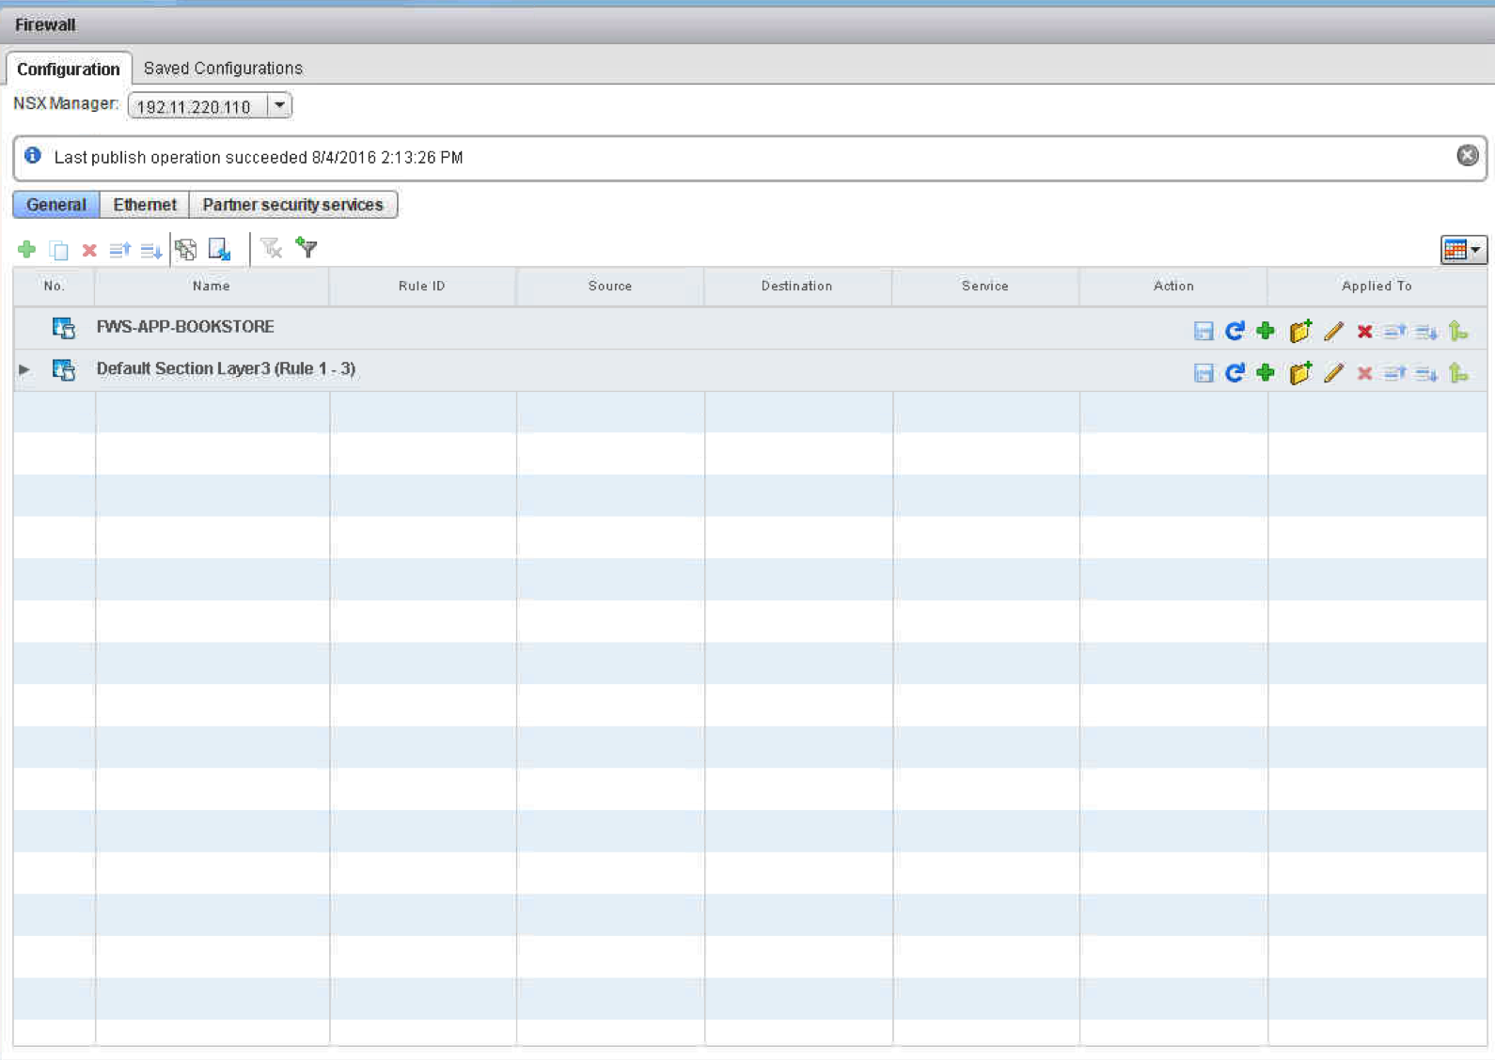Select the Ethernet rules tab
Screen dimensions: 1495x1060
[144, 205]
